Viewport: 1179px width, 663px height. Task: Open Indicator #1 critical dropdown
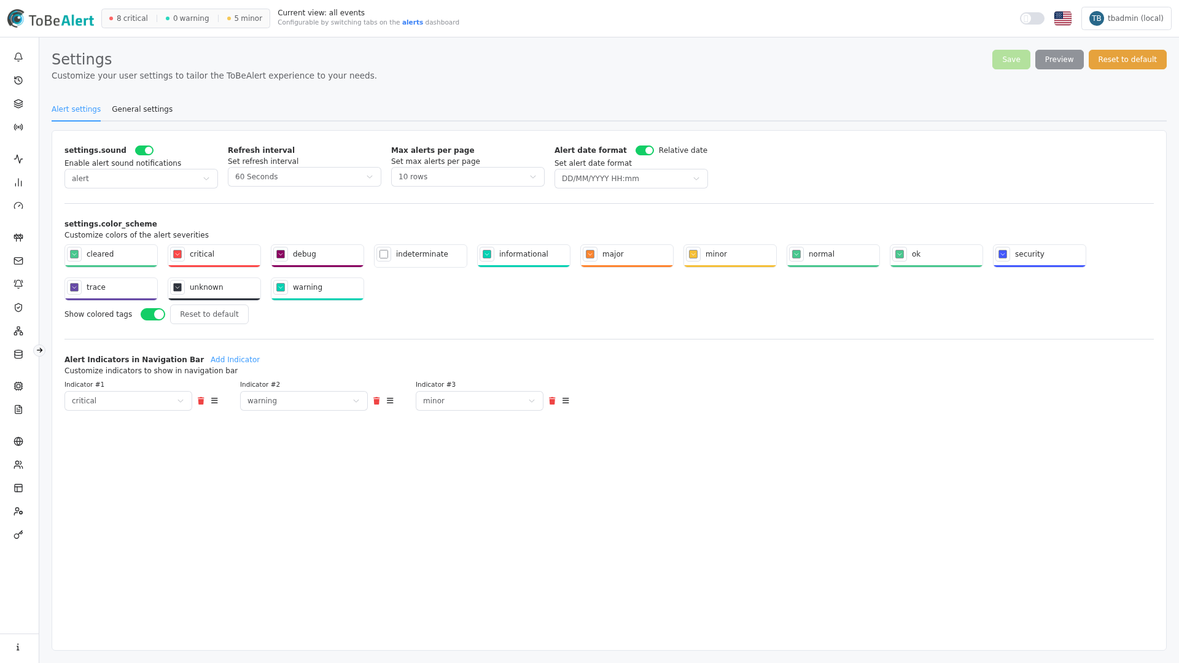128,401
